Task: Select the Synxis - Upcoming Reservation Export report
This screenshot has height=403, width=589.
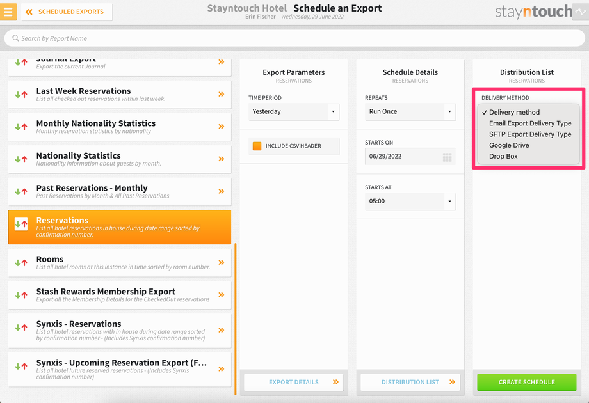Action: [120, 369]
